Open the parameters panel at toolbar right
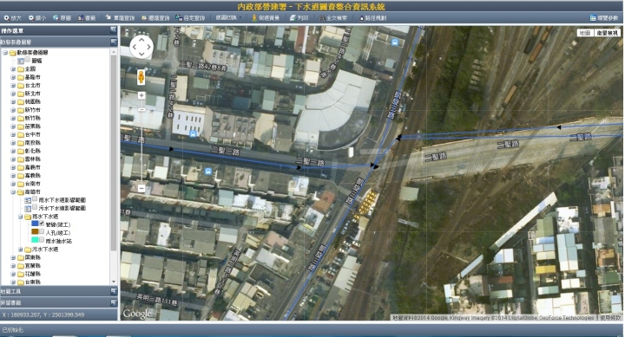 (604, 18)
